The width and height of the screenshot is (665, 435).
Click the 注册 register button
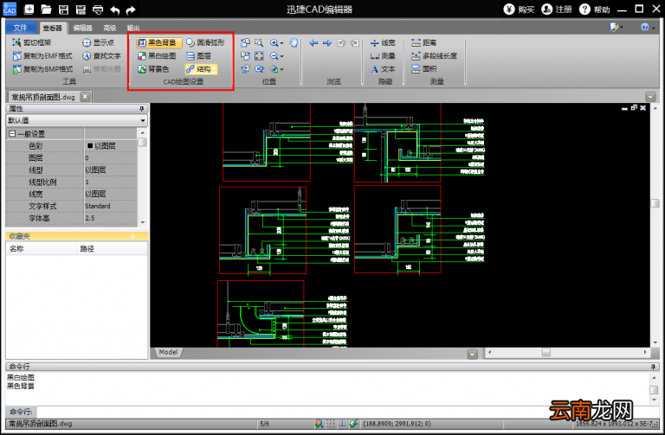pyautogui.click(x=557, y=10)
